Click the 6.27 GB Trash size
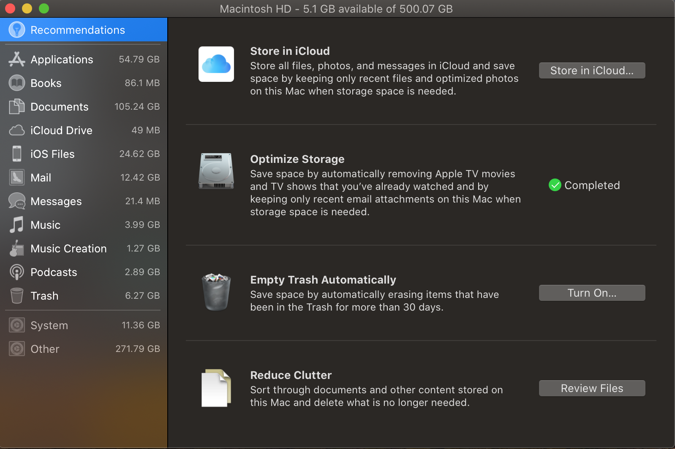Viewport: 675px width, 449px height. 142,296
